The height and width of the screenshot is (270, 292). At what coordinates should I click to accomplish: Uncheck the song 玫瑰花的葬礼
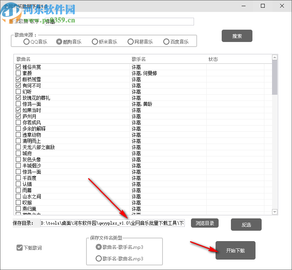18,98
